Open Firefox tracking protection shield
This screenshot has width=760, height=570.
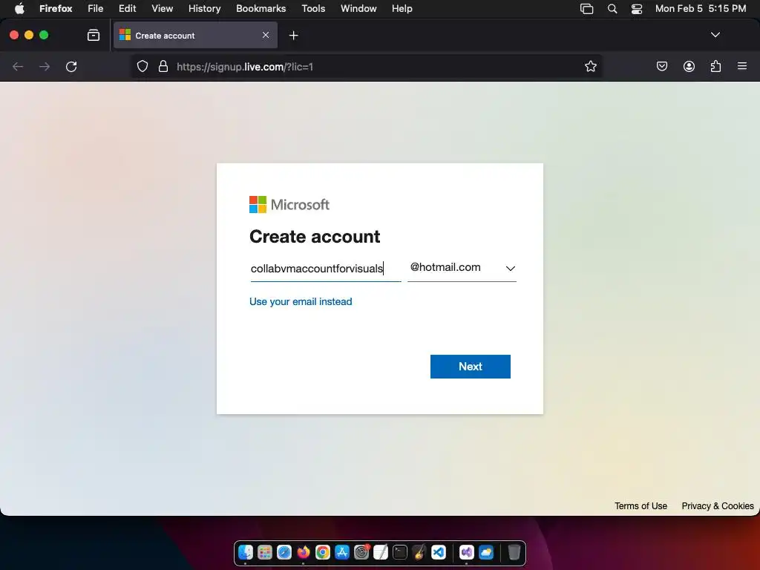[x=142, y=66]
